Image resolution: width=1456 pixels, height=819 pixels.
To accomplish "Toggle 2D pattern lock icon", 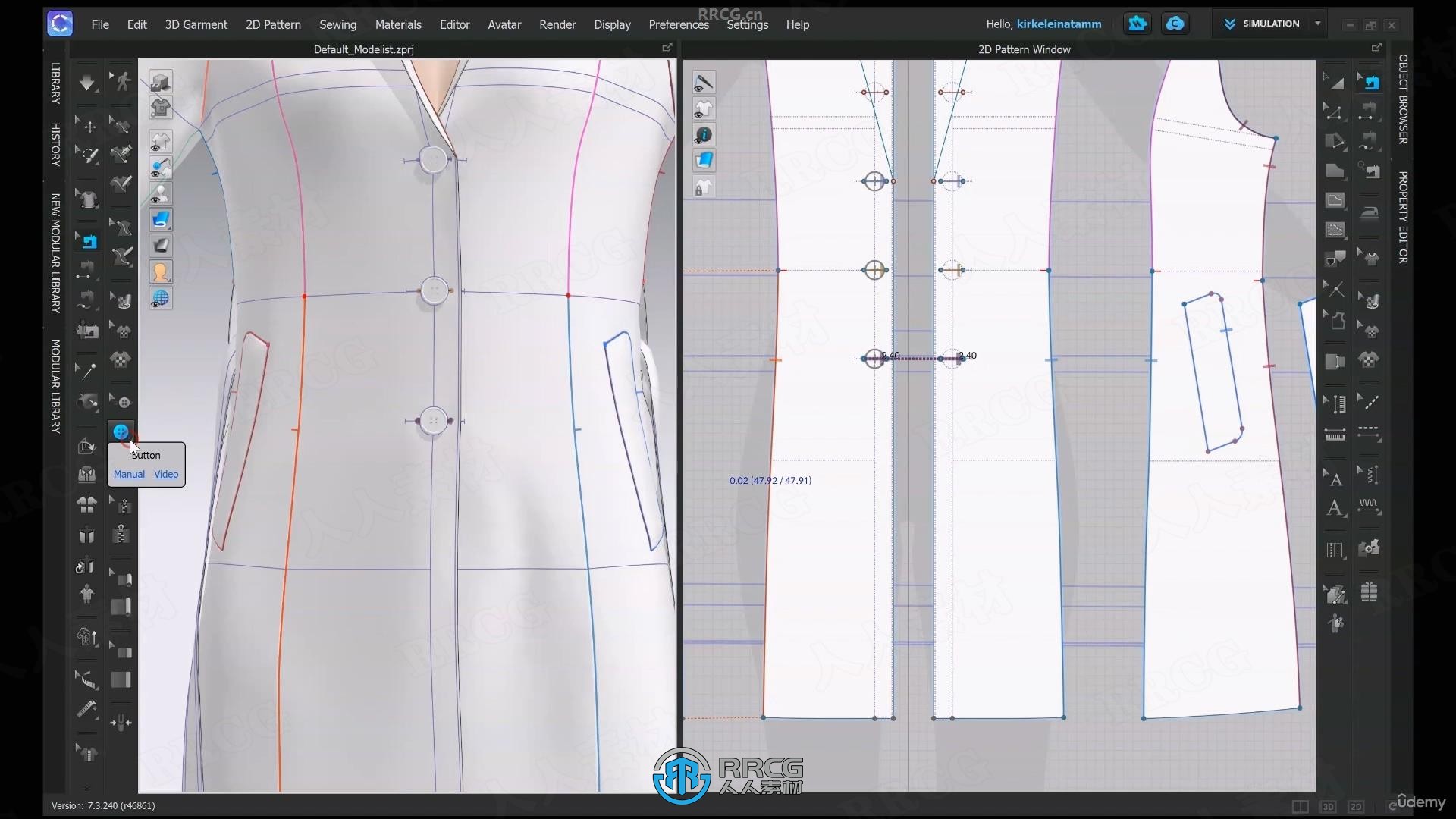I will point(704,187).
